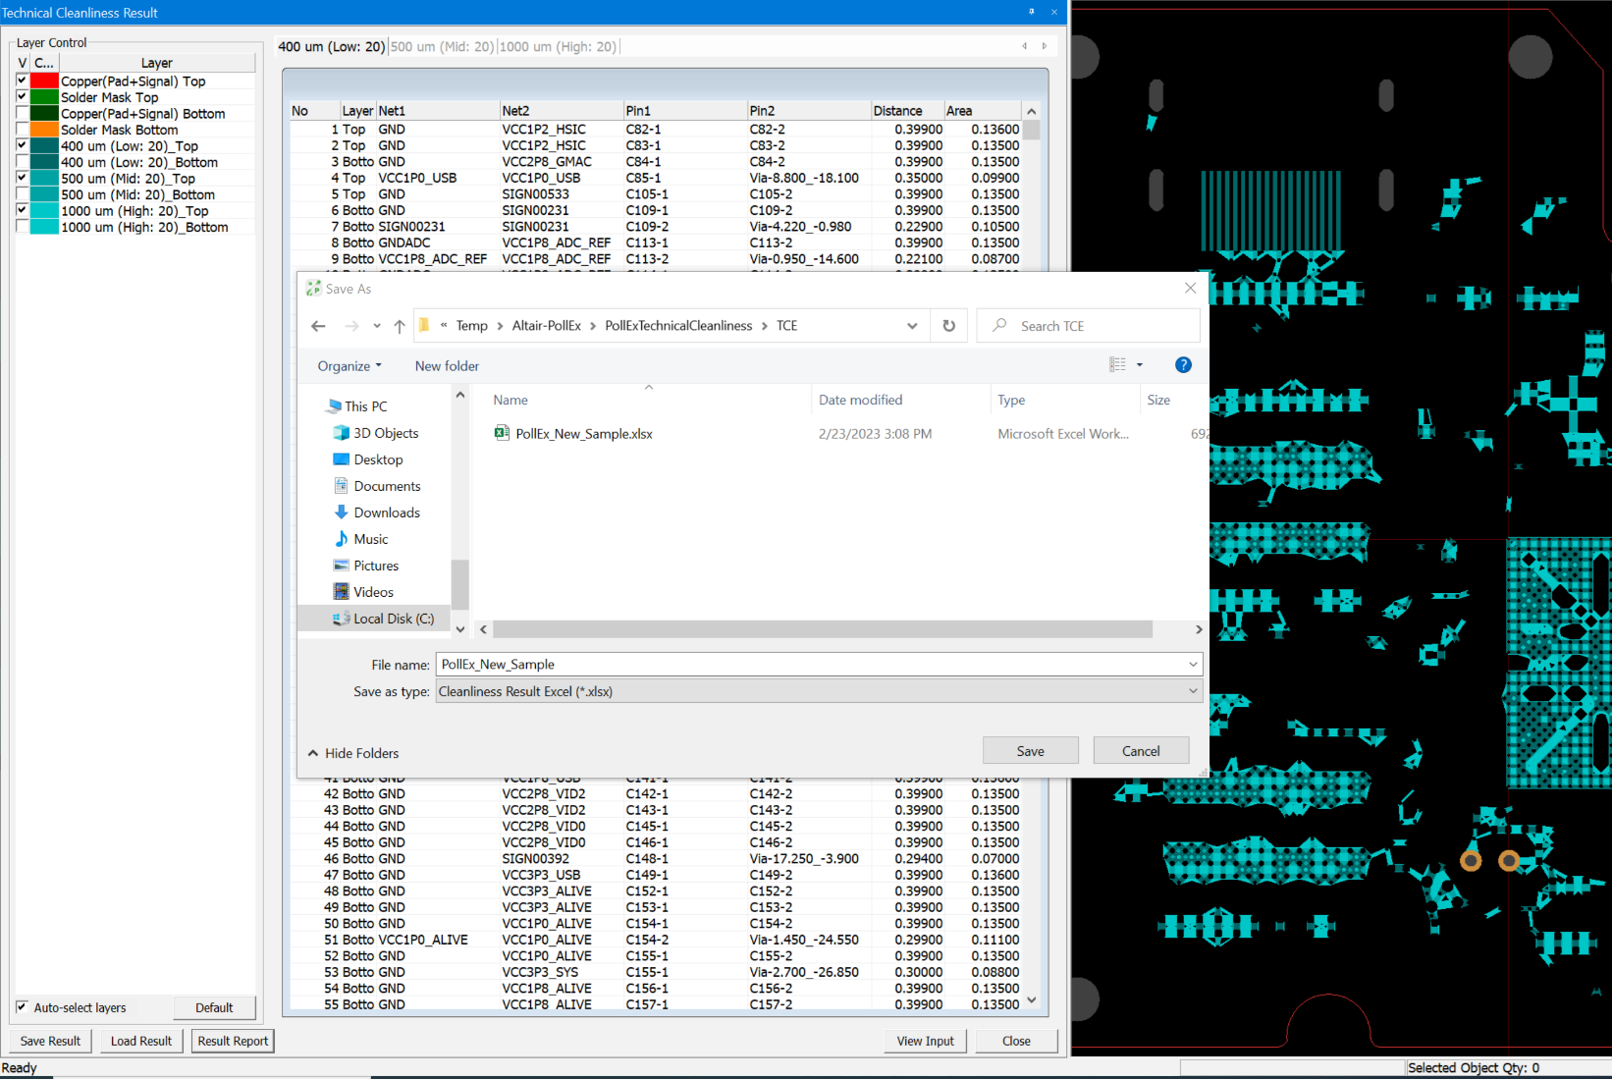
Task: Toggle Copper(Pad+Signal) Top layer visibility checkbox
Action: pyautogui.click(x=22, y=81)
